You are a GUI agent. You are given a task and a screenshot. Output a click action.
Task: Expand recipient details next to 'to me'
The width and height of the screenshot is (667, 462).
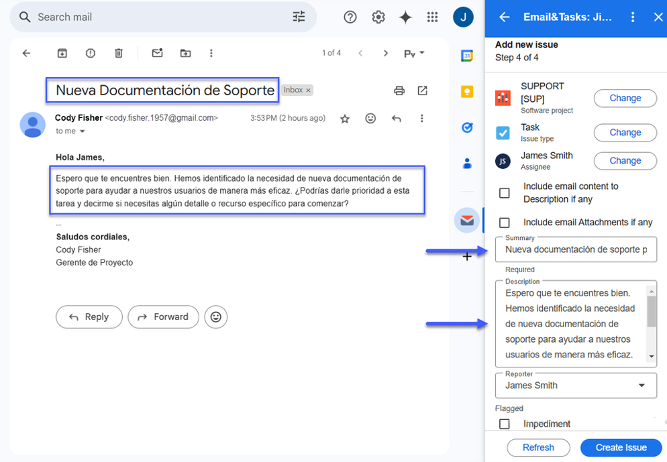[x=83, y=132]
